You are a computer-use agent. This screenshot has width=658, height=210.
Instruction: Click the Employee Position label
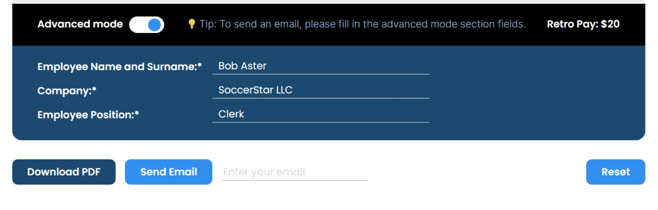click(x=88, y=115)
